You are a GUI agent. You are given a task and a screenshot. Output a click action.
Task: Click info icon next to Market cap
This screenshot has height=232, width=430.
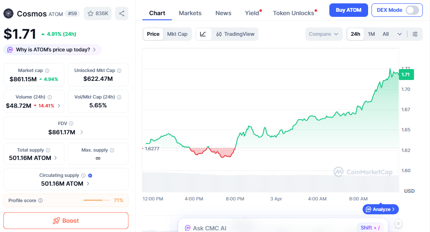point(47,71)
